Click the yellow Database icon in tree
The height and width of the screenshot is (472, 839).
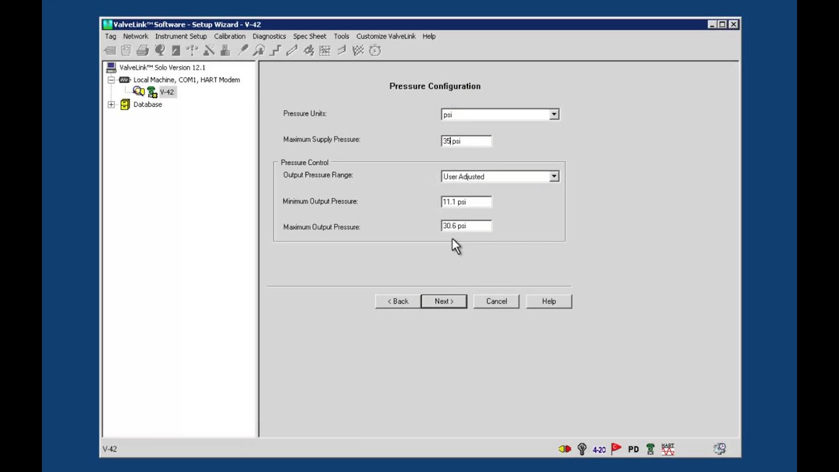click(125, 105)
